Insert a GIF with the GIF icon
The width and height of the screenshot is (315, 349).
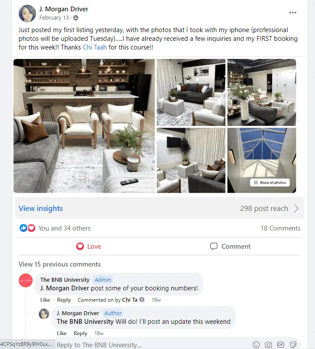(x=281, y=345)
